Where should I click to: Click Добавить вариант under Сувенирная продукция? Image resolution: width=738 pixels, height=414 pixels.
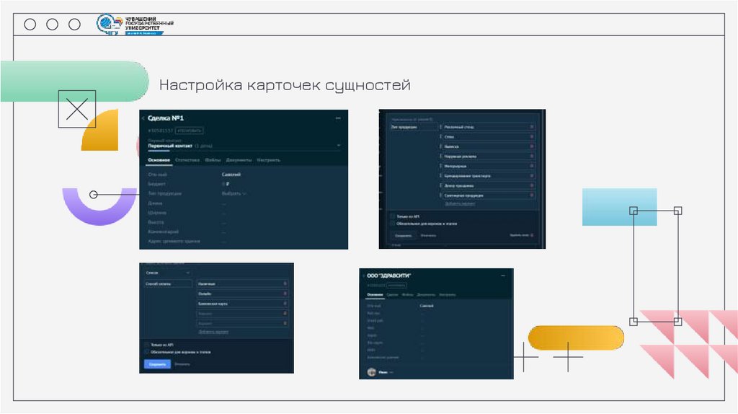(460, 203)
